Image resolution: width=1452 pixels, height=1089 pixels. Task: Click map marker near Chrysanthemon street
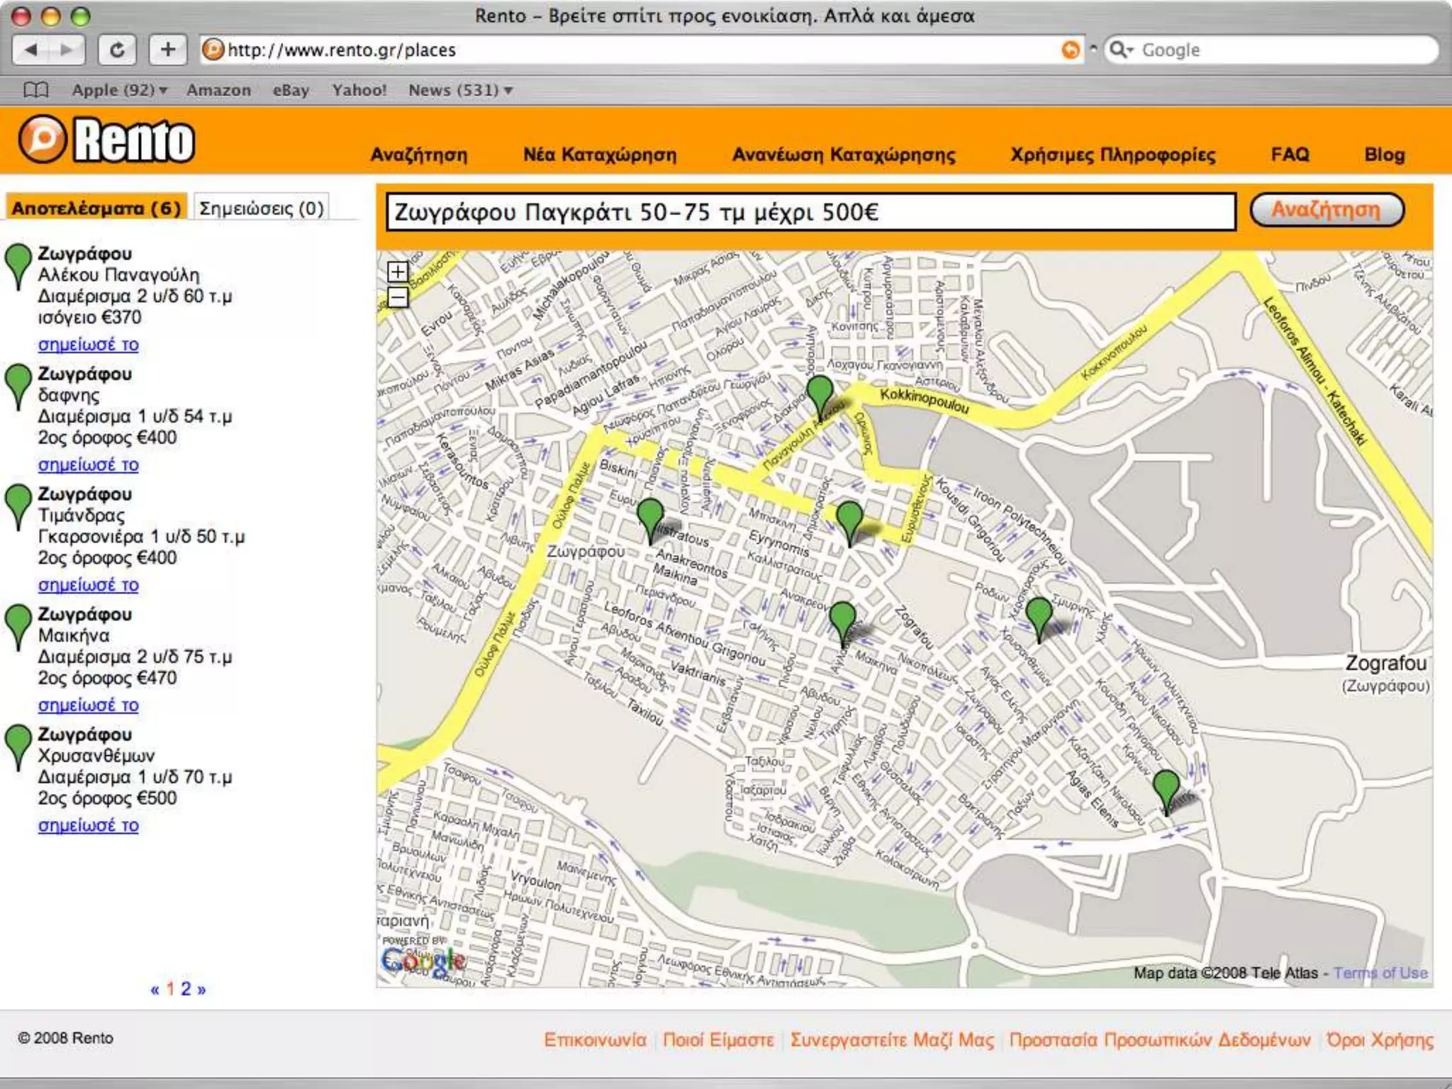coord(1039,620)
